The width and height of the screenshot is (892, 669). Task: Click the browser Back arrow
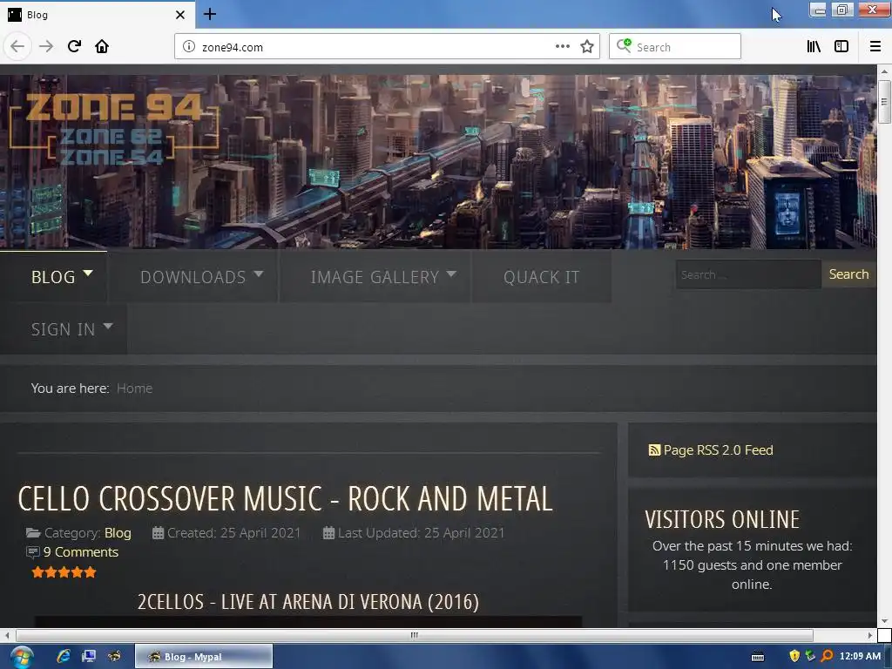point(17,47)
